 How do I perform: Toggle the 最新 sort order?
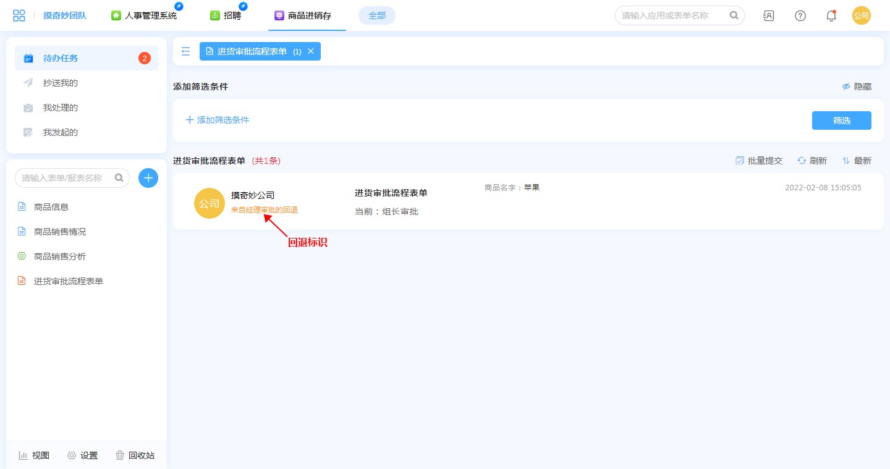pyautogui.click(x=857, y=161)
